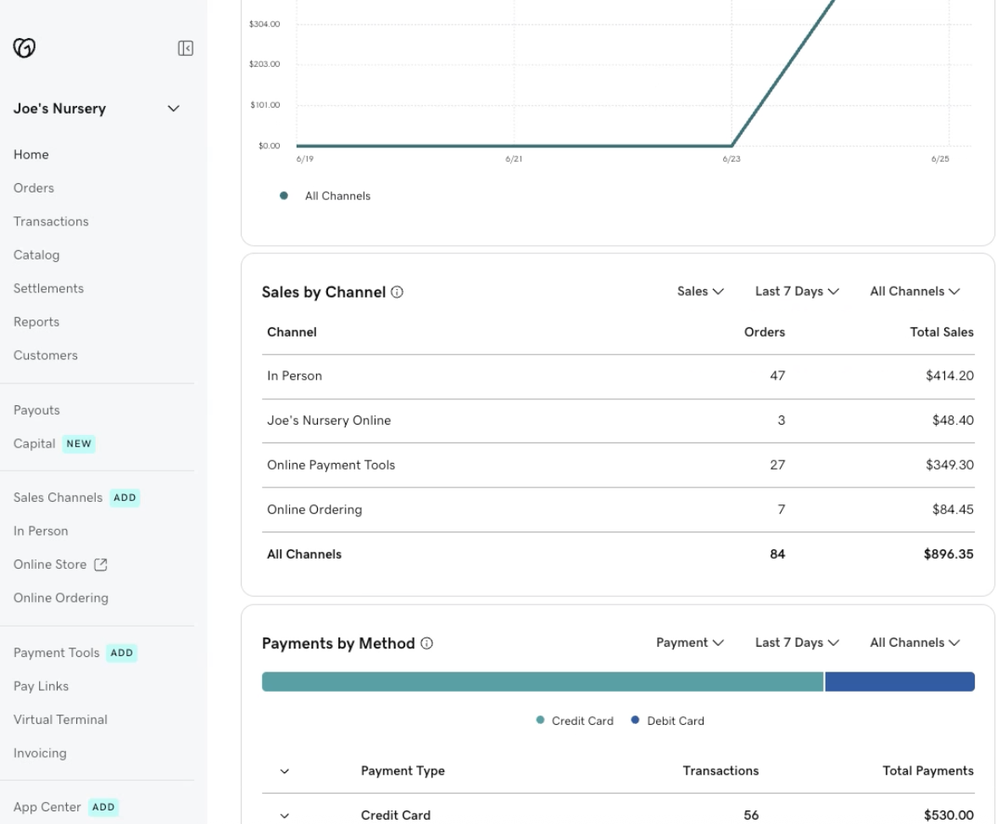
Task: Select the In Person channel row
Action: coord(618,376)
